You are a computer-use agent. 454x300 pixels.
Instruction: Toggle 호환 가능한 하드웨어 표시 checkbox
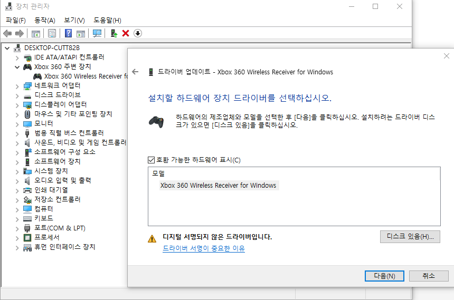151,160
